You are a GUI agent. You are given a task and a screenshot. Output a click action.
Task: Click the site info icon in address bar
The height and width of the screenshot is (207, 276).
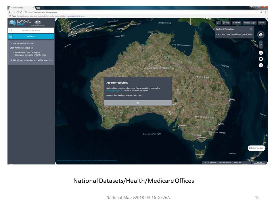(x=26, y=12)
